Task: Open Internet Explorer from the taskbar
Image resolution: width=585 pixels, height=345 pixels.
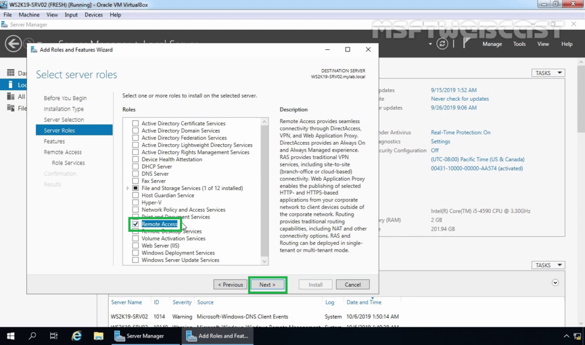Action: point(76,336)
